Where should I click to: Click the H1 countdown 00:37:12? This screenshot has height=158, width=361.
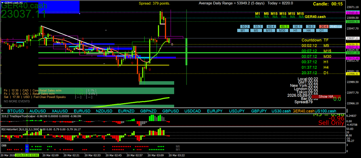(310, 62)
